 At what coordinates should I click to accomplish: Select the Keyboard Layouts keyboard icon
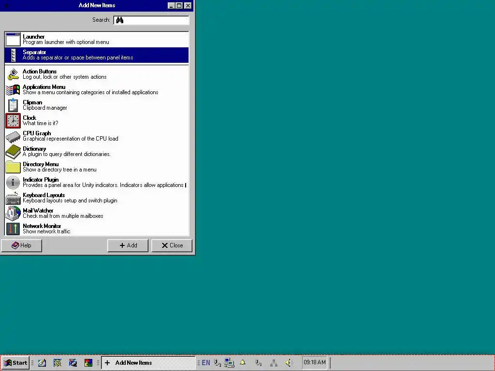13,198
